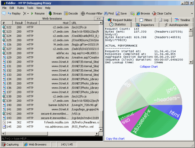Click the horizontal scrollbar left arrow

point(3,134)
